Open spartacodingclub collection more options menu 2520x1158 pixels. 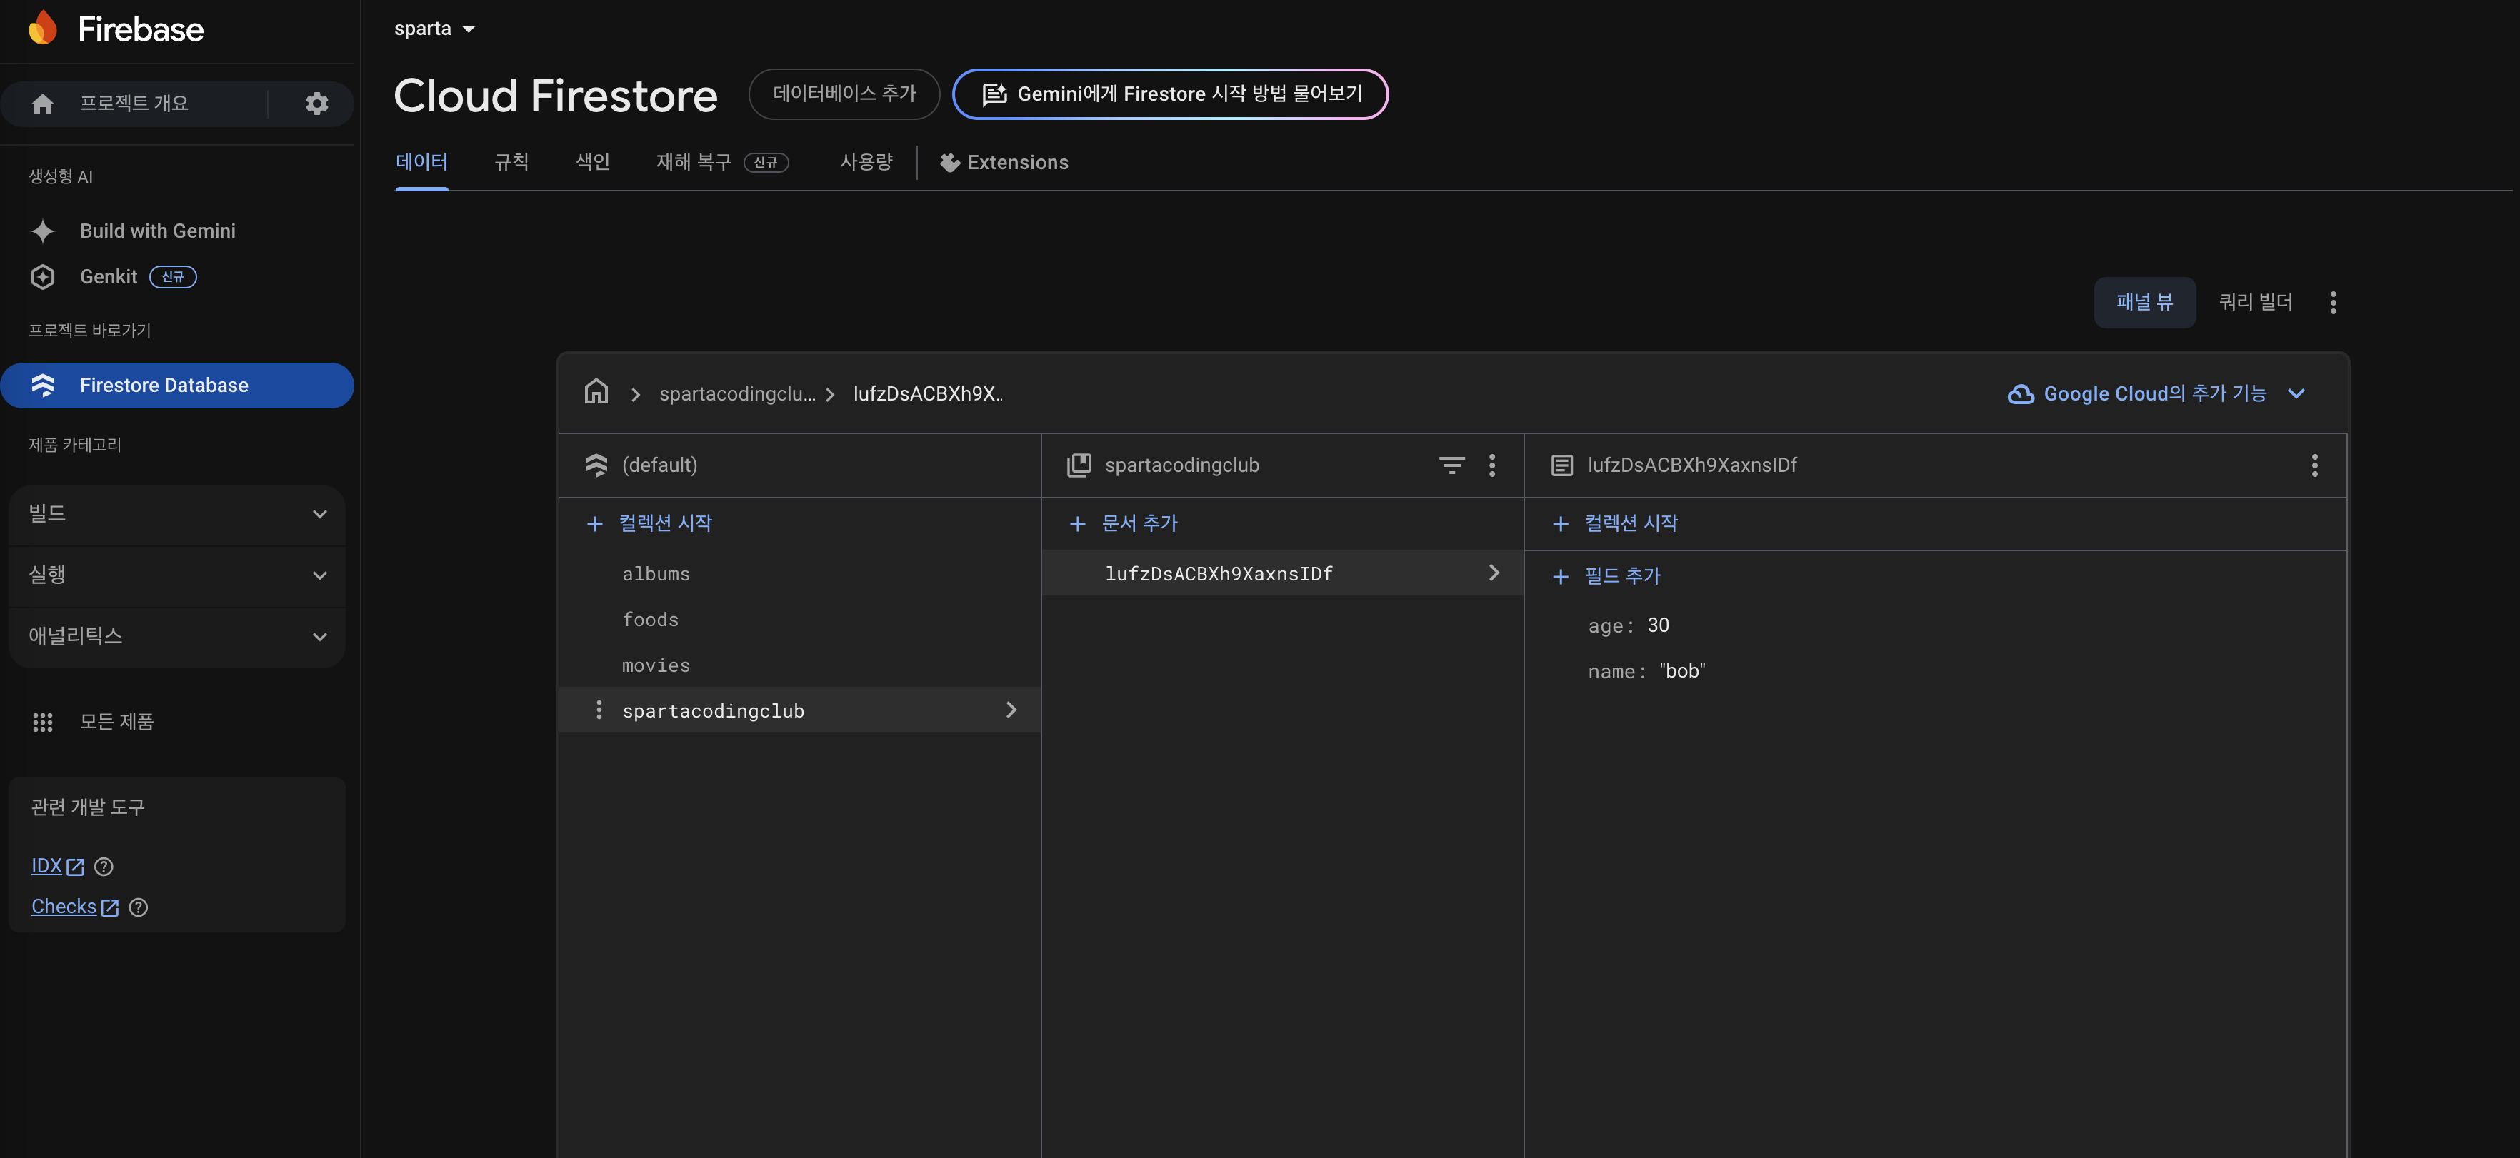[1492, 465]
